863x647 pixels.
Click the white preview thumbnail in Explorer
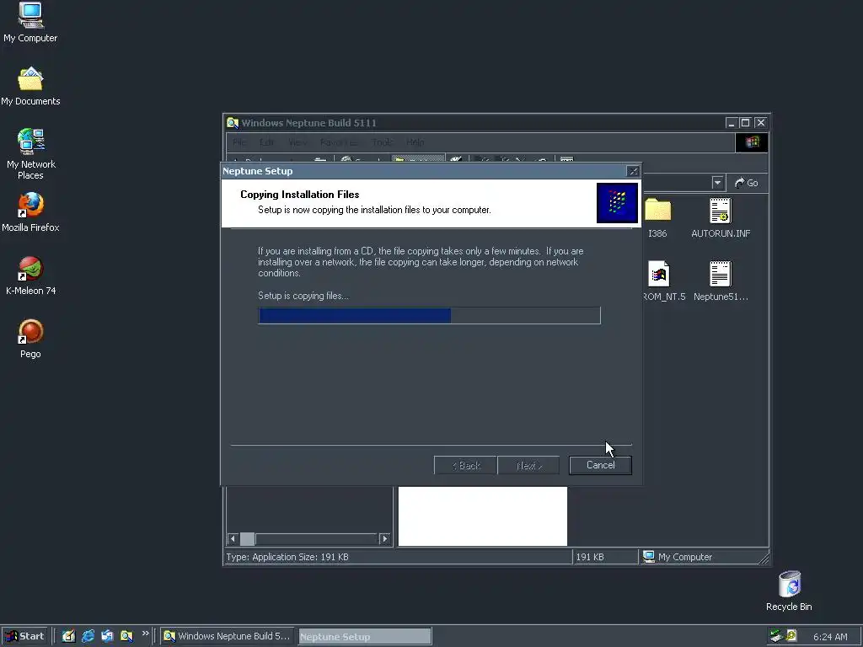click(483, 516)
